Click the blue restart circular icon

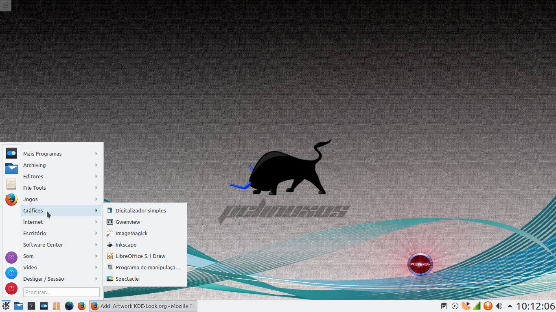click(11, 273)
